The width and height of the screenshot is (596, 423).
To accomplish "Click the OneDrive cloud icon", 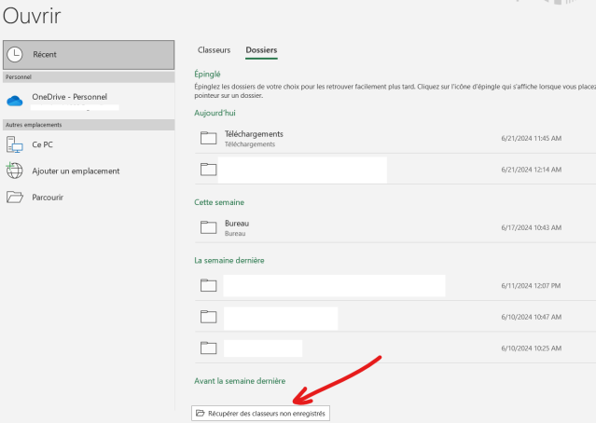I will click(15, 101).
